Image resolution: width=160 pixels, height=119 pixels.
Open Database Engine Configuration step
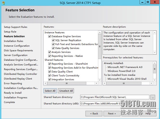click(21, 60)
